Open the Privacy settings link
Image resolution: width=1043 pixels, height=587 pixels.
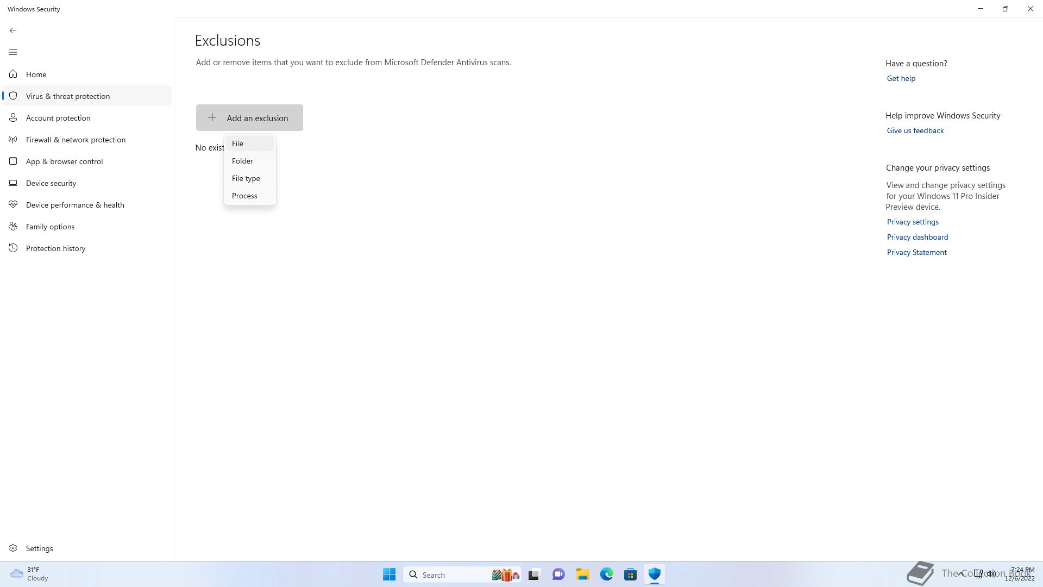pos(913,222)
